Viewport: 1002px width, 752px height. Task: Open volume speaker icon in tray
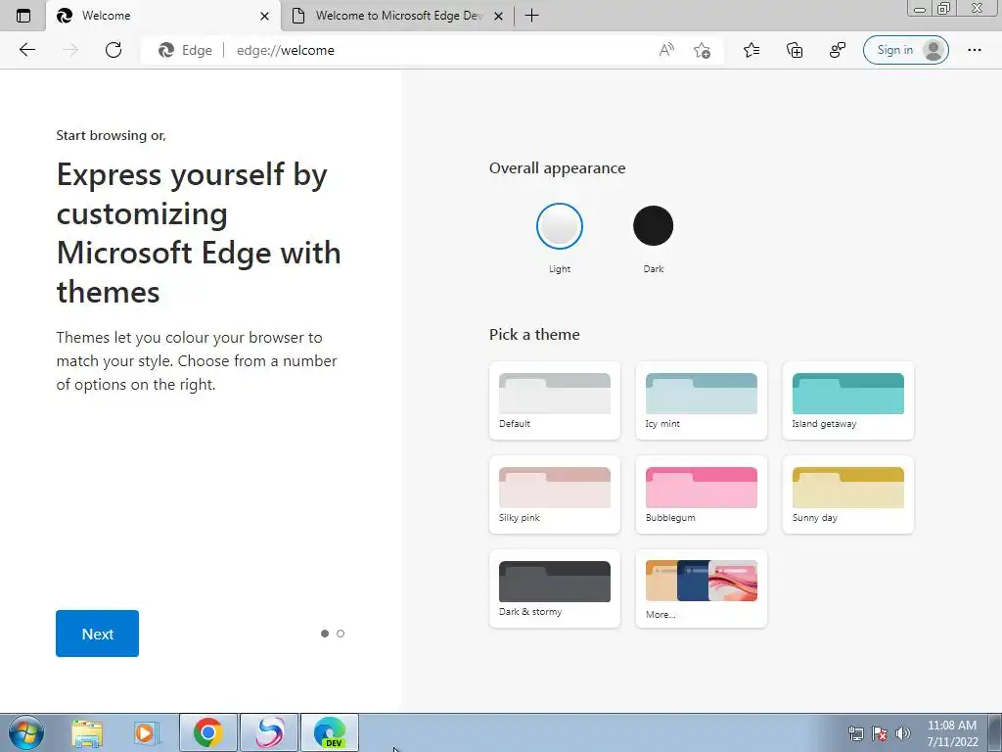tap(902, 733)
